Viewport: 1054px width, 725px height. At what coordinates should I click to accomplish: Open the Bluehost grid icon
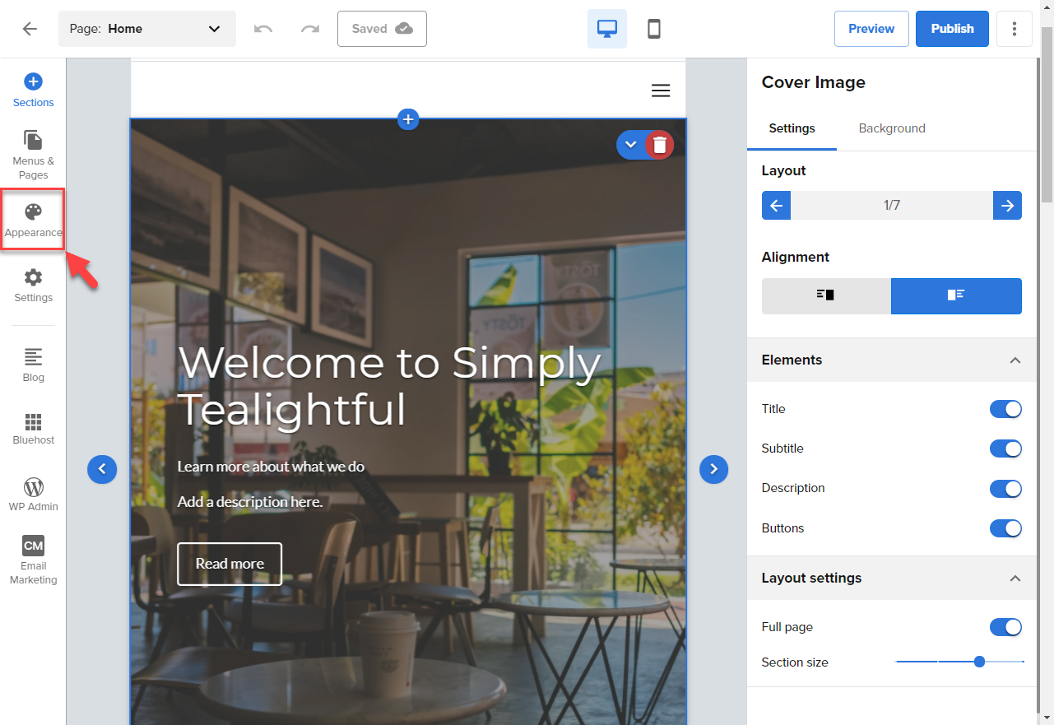[x=33, y=429]
